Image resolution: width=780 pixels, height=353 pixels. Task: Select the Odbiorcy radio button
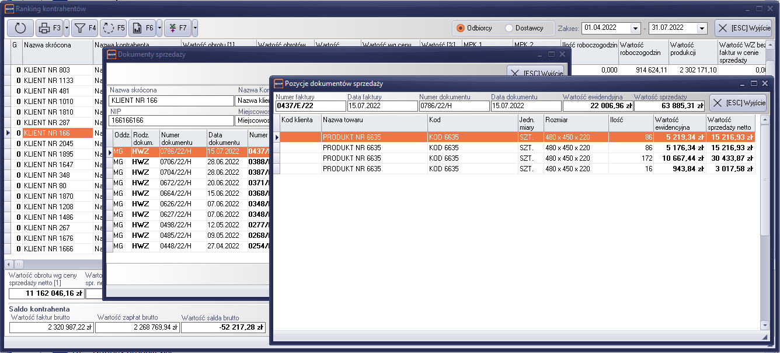pyautogui.click(x=461, y=28)
